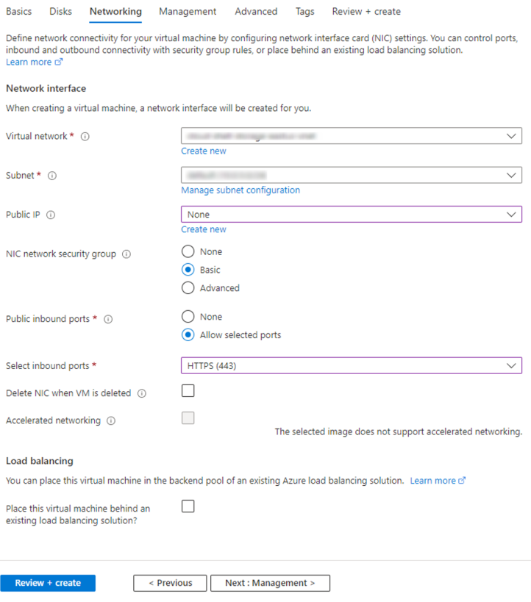Expand the Virtual network dropdown
This screenshot has height=602, width=531.
point(352,136)
